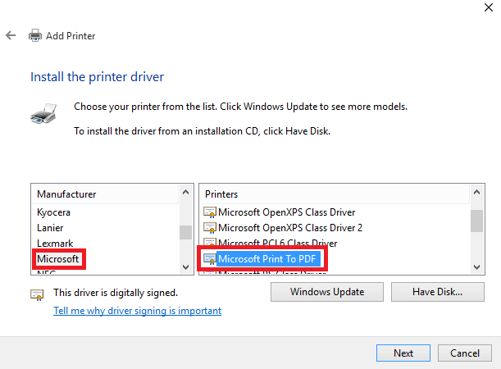Viewport: 501px width, 369px height.
Task: Select Lanier in the Manufacturer list
Action: pos(50,228)
